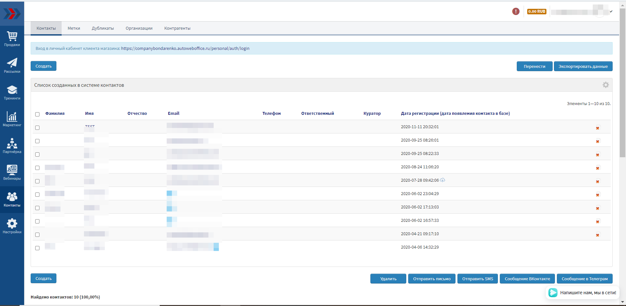Open the Продажи shopping cart section
626x306 pixels.
pos(12,39)
